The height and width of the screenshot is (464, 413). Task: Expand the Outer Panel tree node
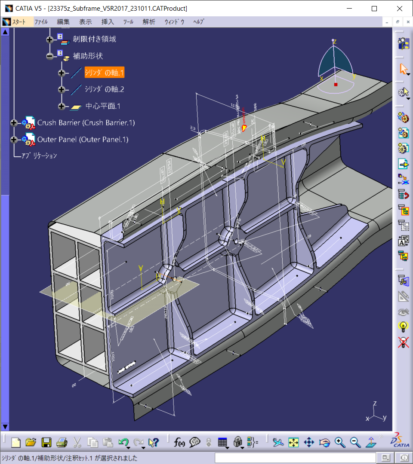(x=14, y=139)
